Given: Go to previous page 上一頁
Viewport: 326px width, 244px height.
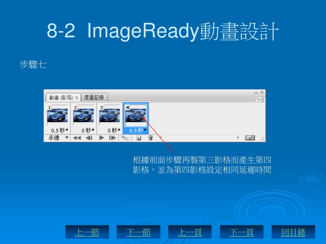Looking at the screenshot, I should [x=190, y=232].
